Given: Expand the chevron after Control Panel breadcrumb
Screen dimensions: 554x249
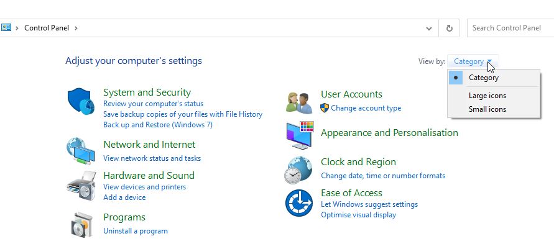Looking at the screenshot, I should (76, 28).
